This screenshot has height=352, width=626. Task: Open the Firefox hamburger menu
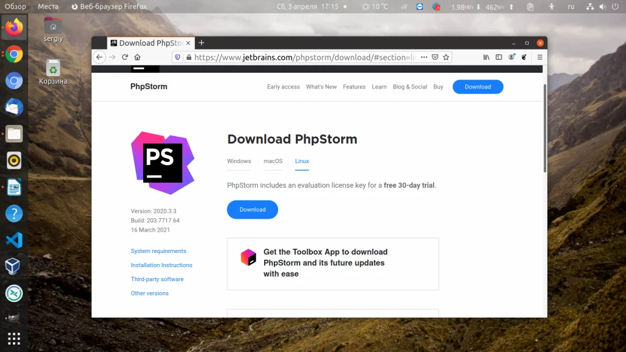540,57
